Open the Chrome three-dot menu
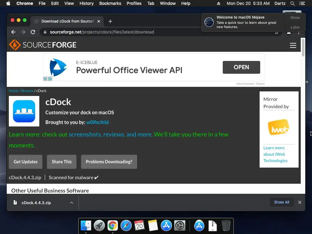This screenshot has height=234, width=312. point(299,32)
